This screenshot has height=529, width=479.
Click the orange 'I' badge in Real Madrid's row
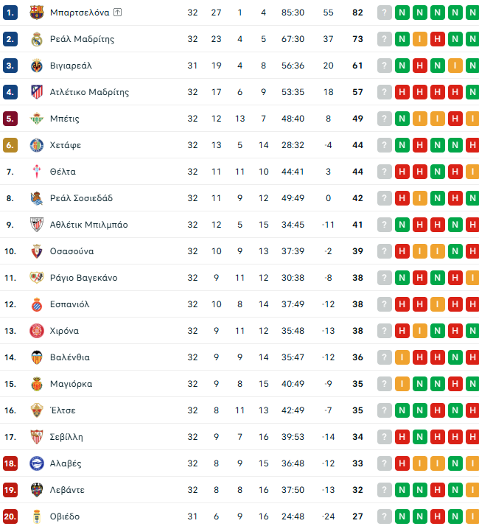(419, 39)
